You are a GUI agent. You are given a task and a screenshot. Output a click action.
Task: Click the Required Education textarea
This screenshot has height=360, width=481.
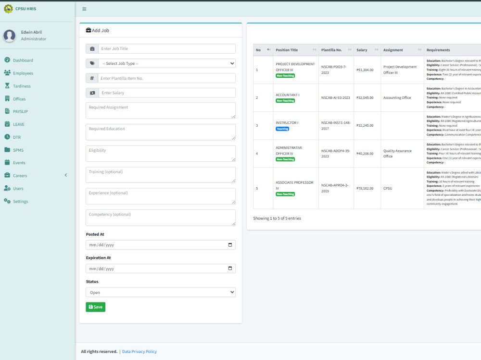[161, 132]
